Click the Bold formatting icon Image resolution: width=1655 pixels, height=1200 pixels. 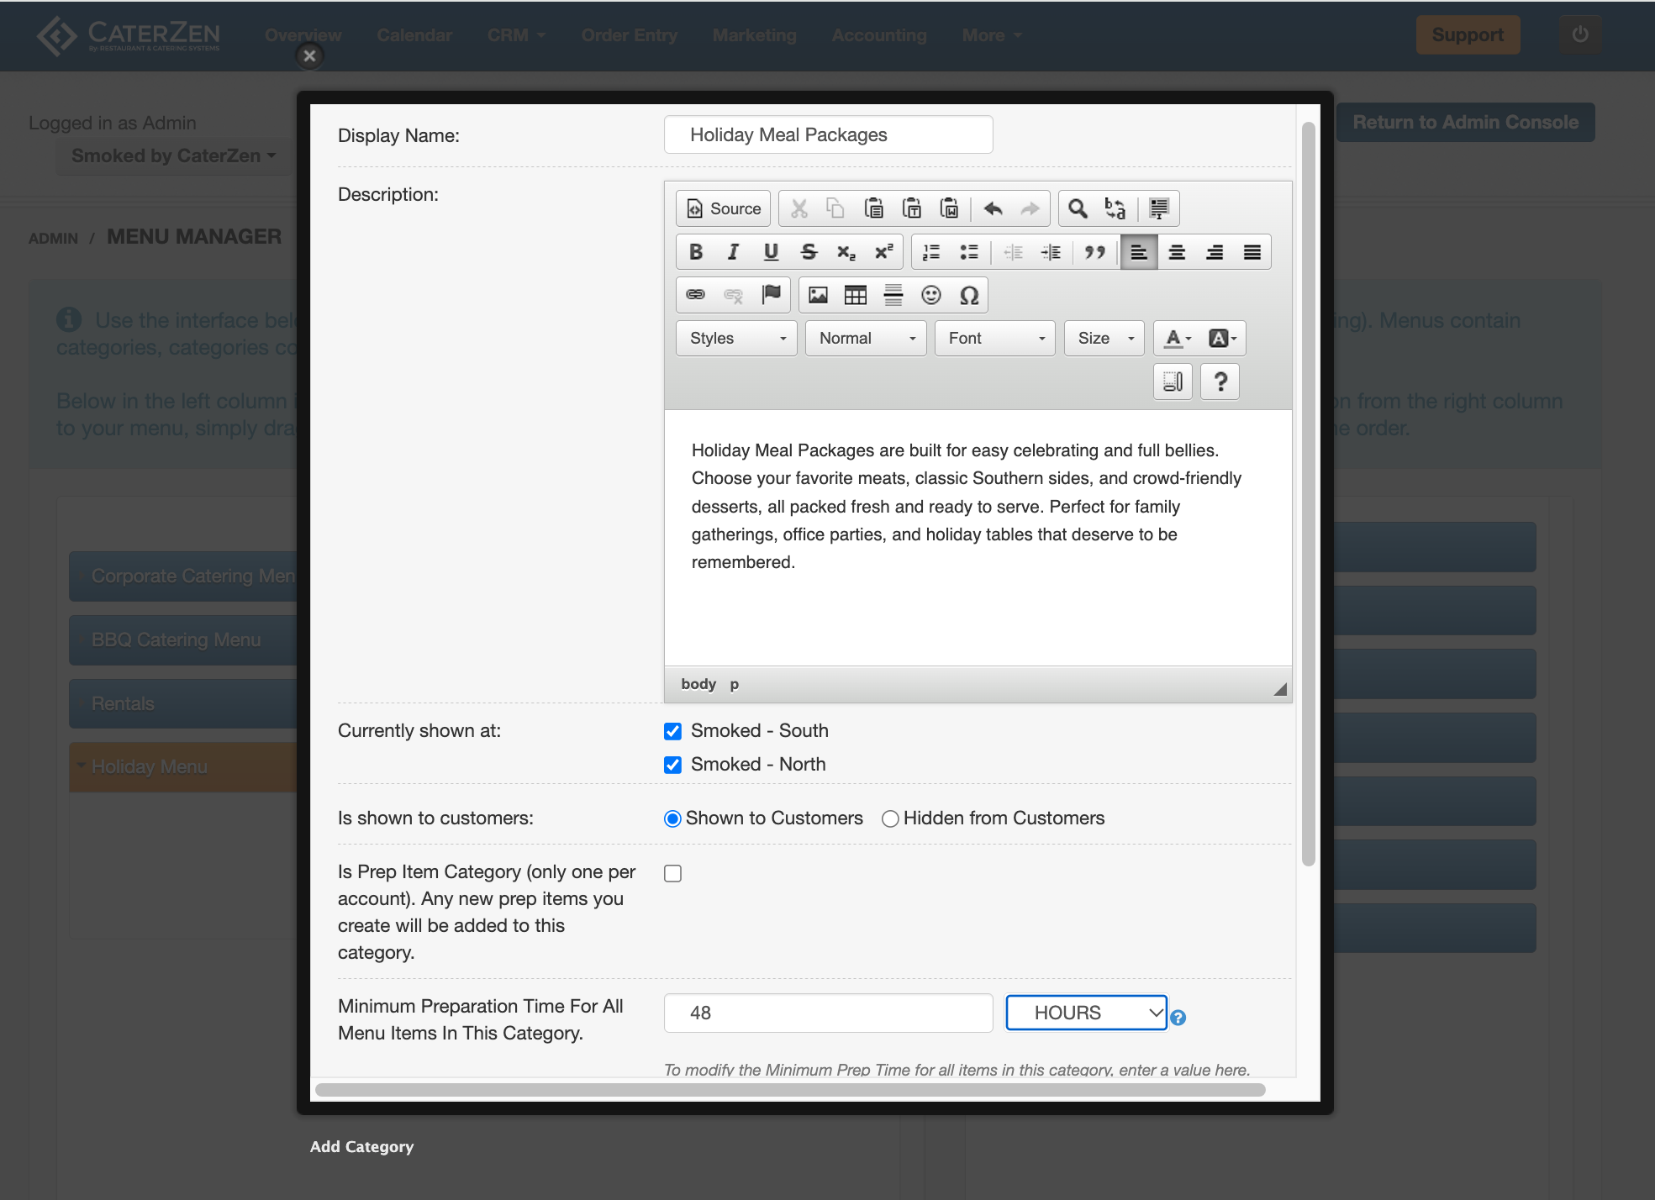[695, 252]
